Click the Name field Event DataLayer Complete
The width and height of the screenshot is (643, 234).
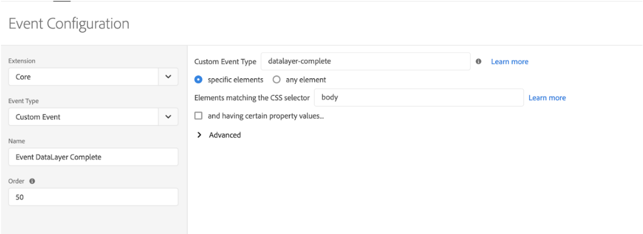[x=93, y=157]
